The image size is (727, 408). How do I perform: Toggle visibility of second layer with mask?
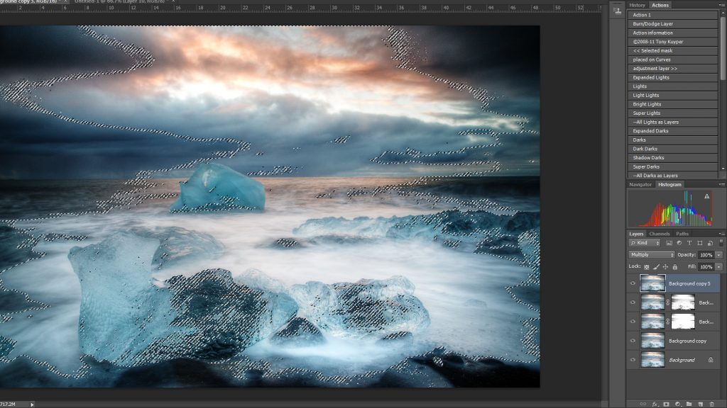tap(633, 302)
